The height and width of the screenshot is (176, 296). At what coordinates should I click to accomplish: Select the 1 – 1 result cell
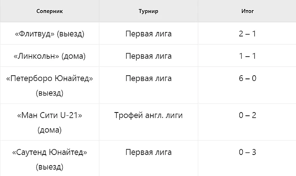point(247,56)
